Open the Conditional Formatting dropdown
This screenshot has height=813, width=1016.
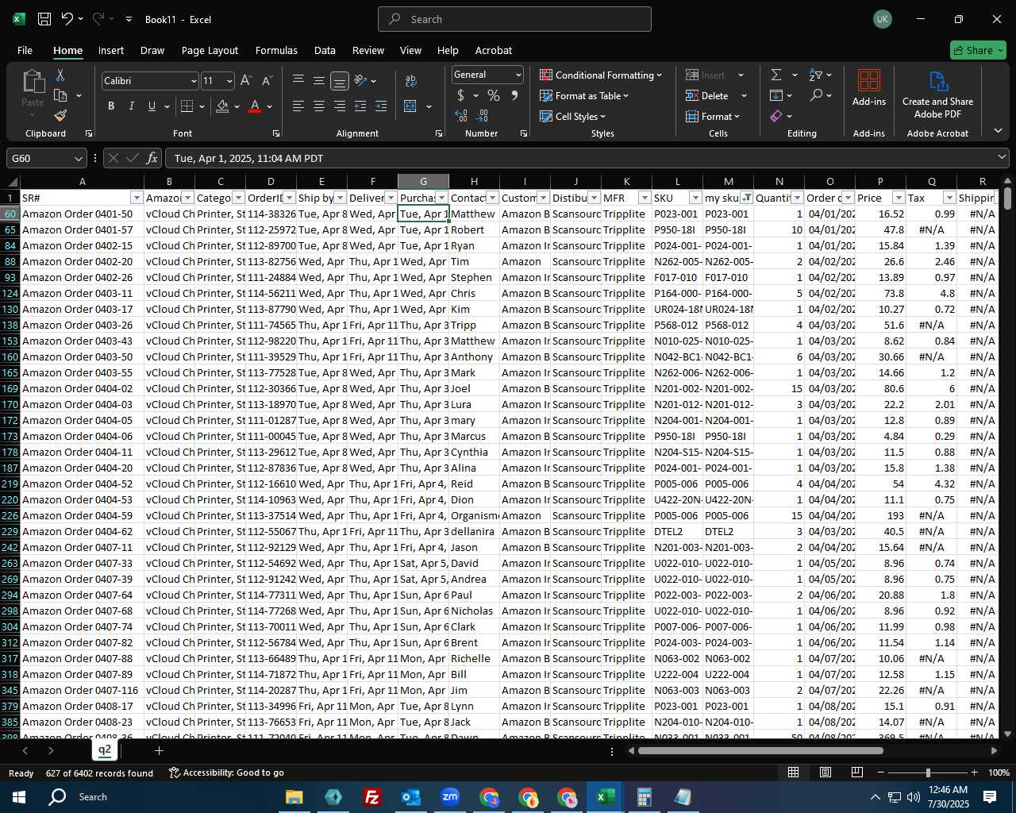[601, 75]
